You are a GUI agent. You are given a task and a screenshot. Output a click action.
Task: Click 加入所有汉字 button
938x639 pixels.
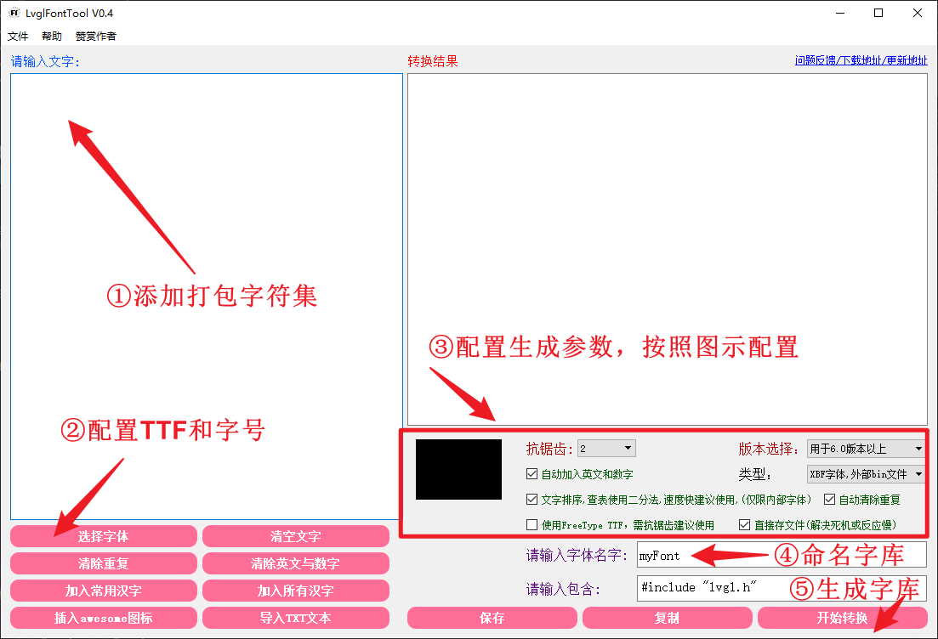[x=296, y=591]
